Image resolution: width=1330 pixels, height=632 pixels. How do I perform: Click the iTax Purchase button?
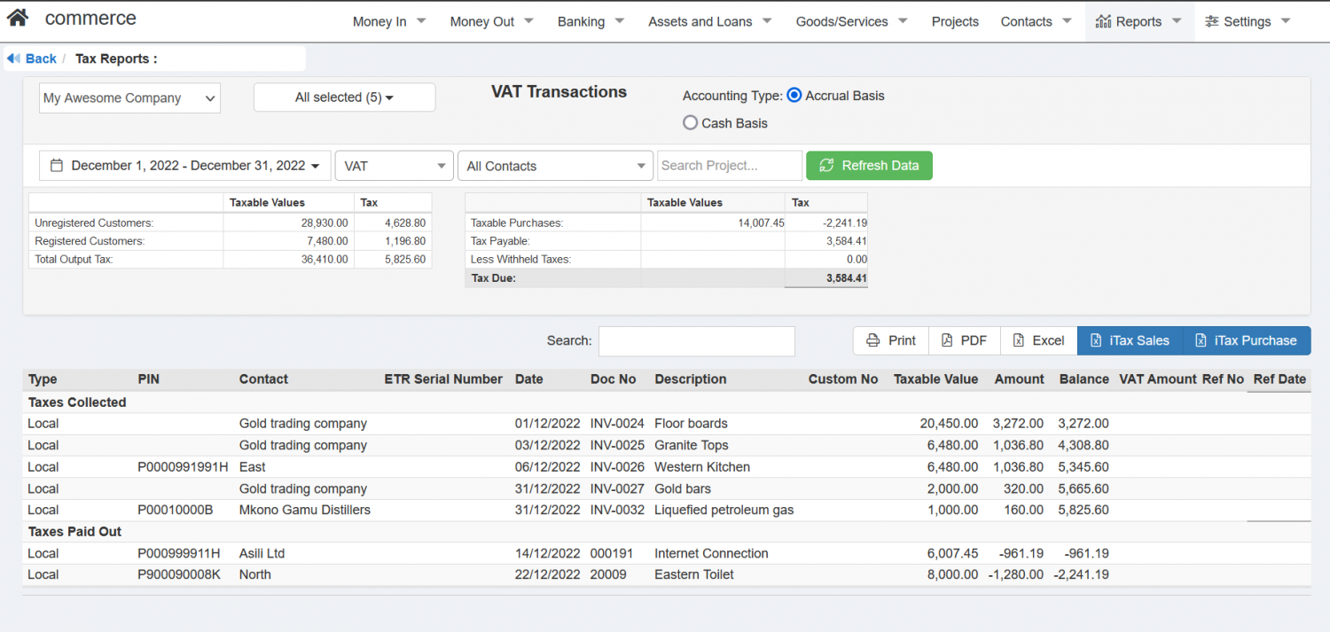coord(1246,340)
